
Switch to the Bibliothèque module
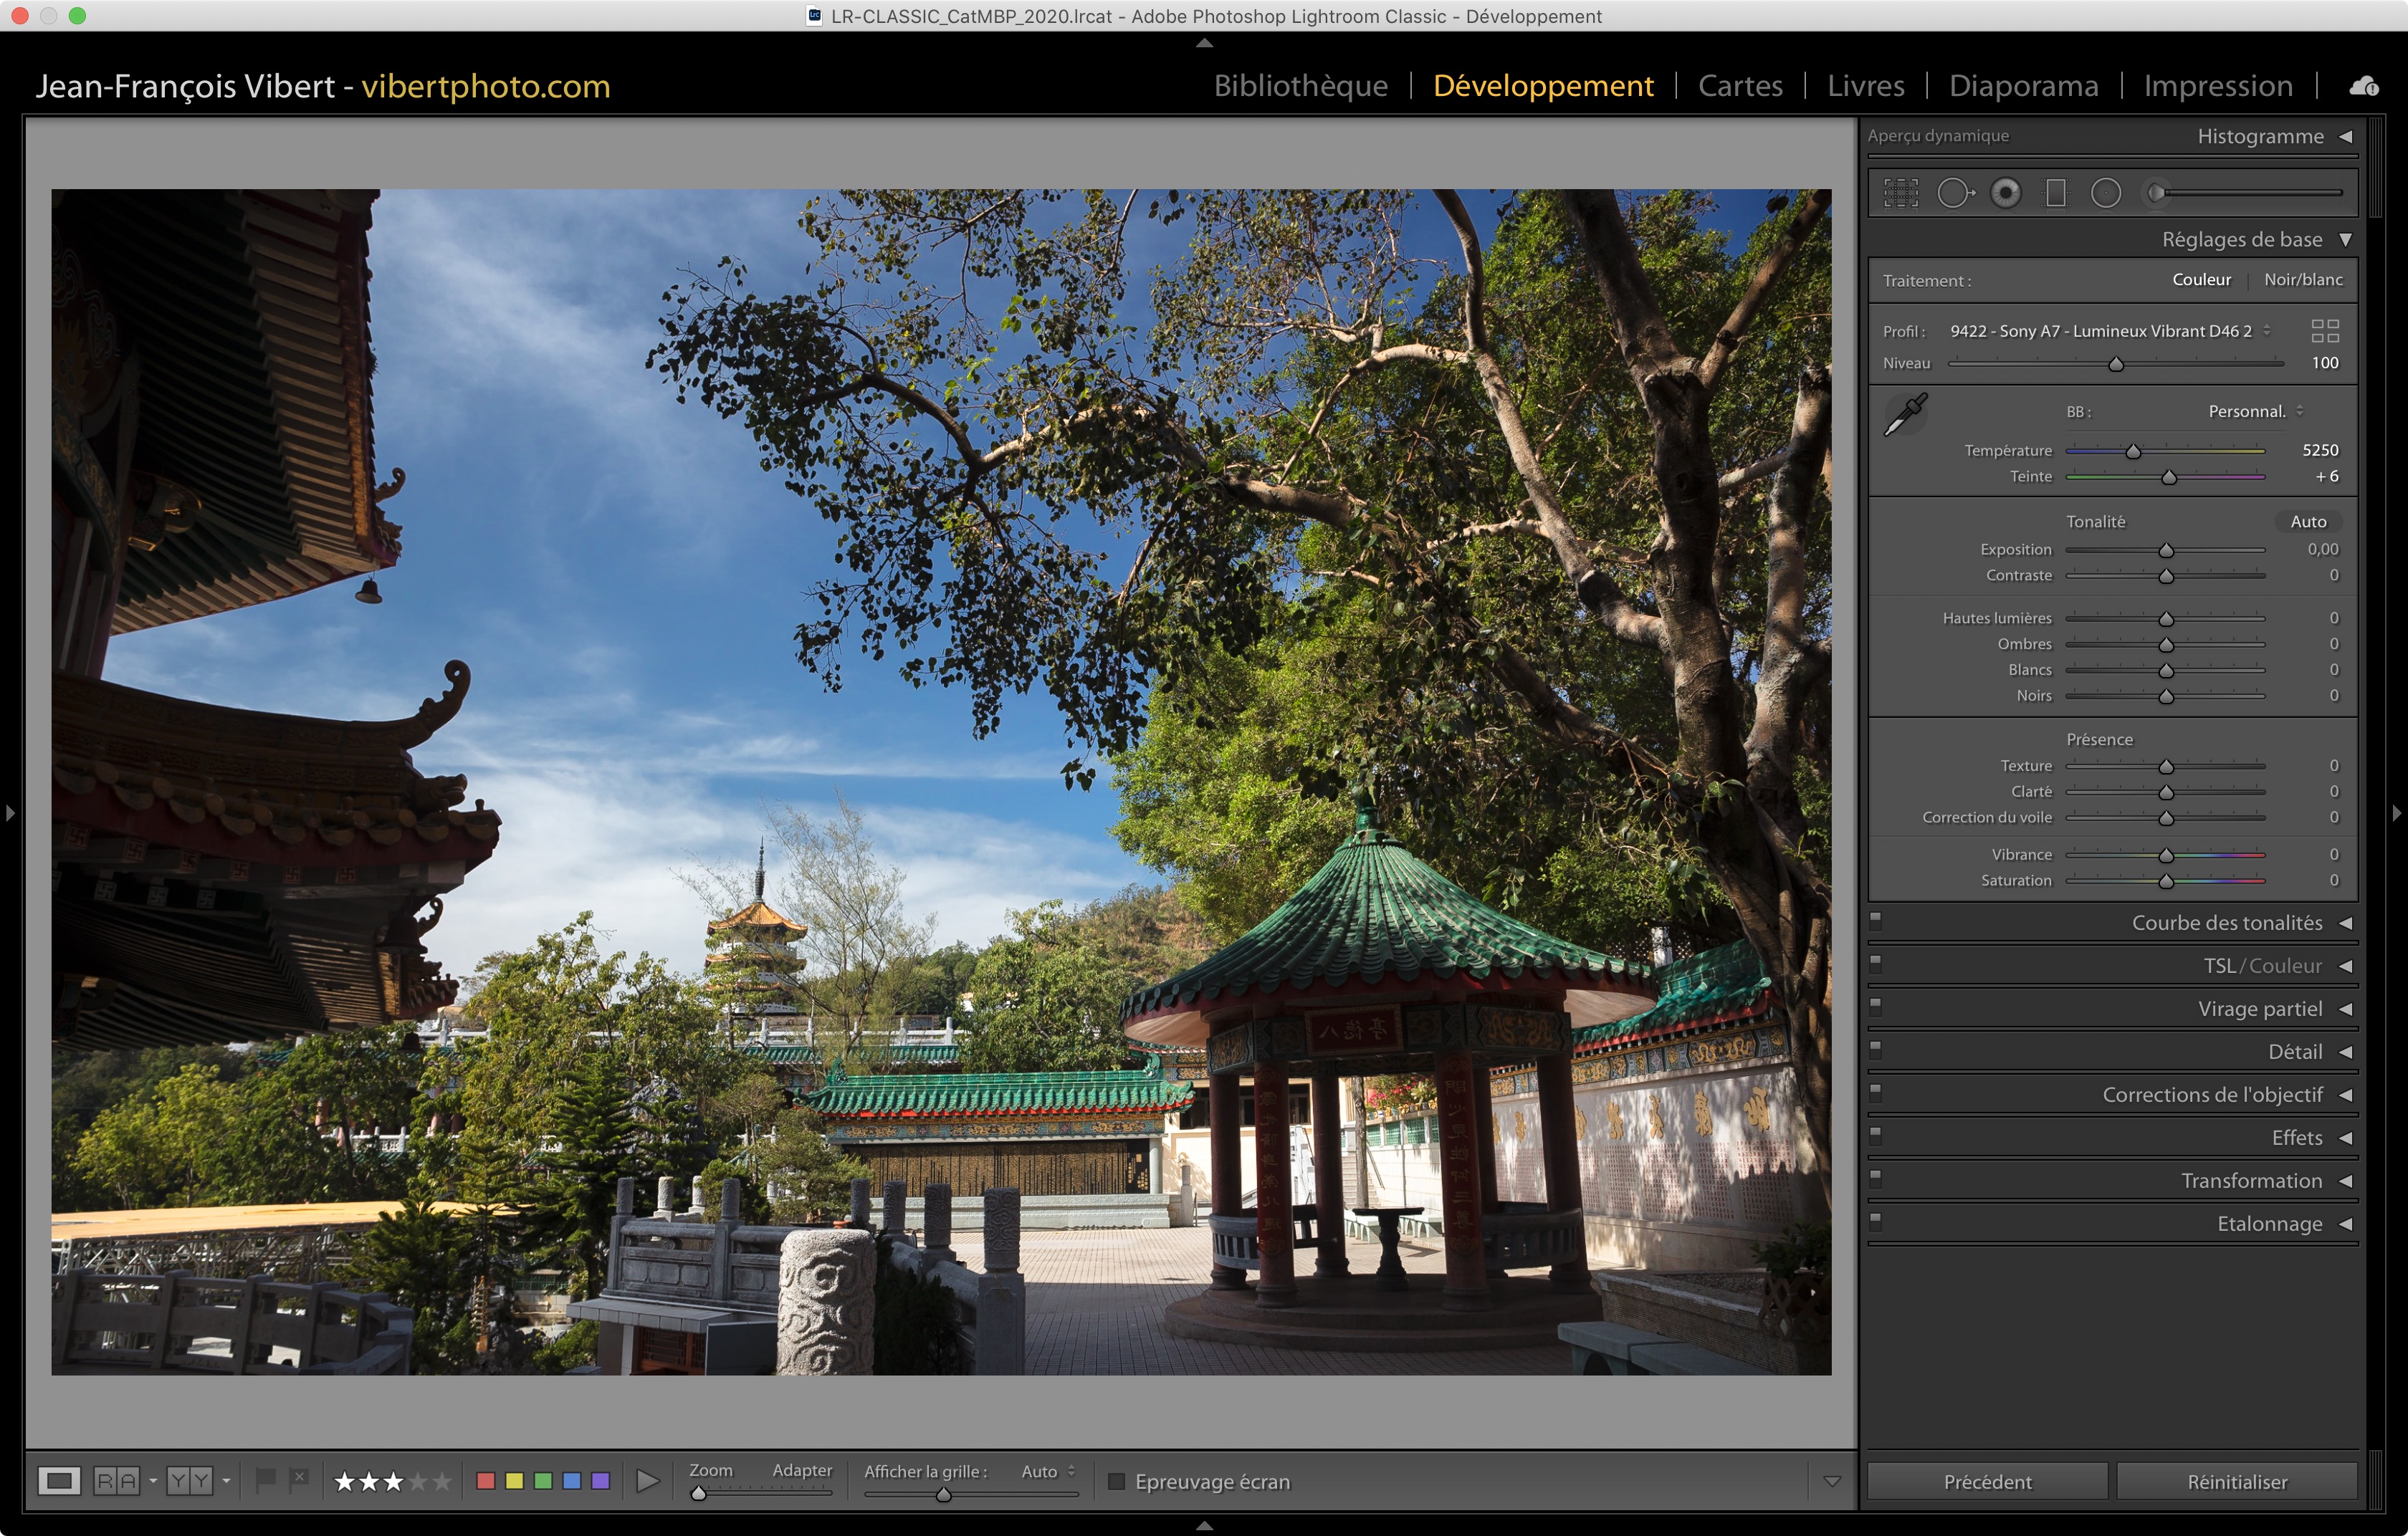pyautogui.click(x=1300, y=86)
